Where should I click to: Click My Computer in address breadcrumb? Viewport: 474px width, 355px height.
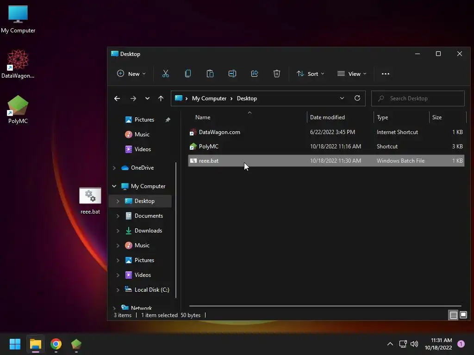tap(209, 98)
